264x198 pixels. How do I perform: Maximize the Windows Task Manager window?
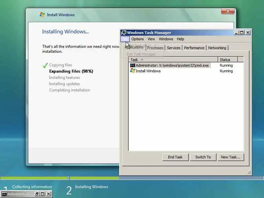(242, 32)
